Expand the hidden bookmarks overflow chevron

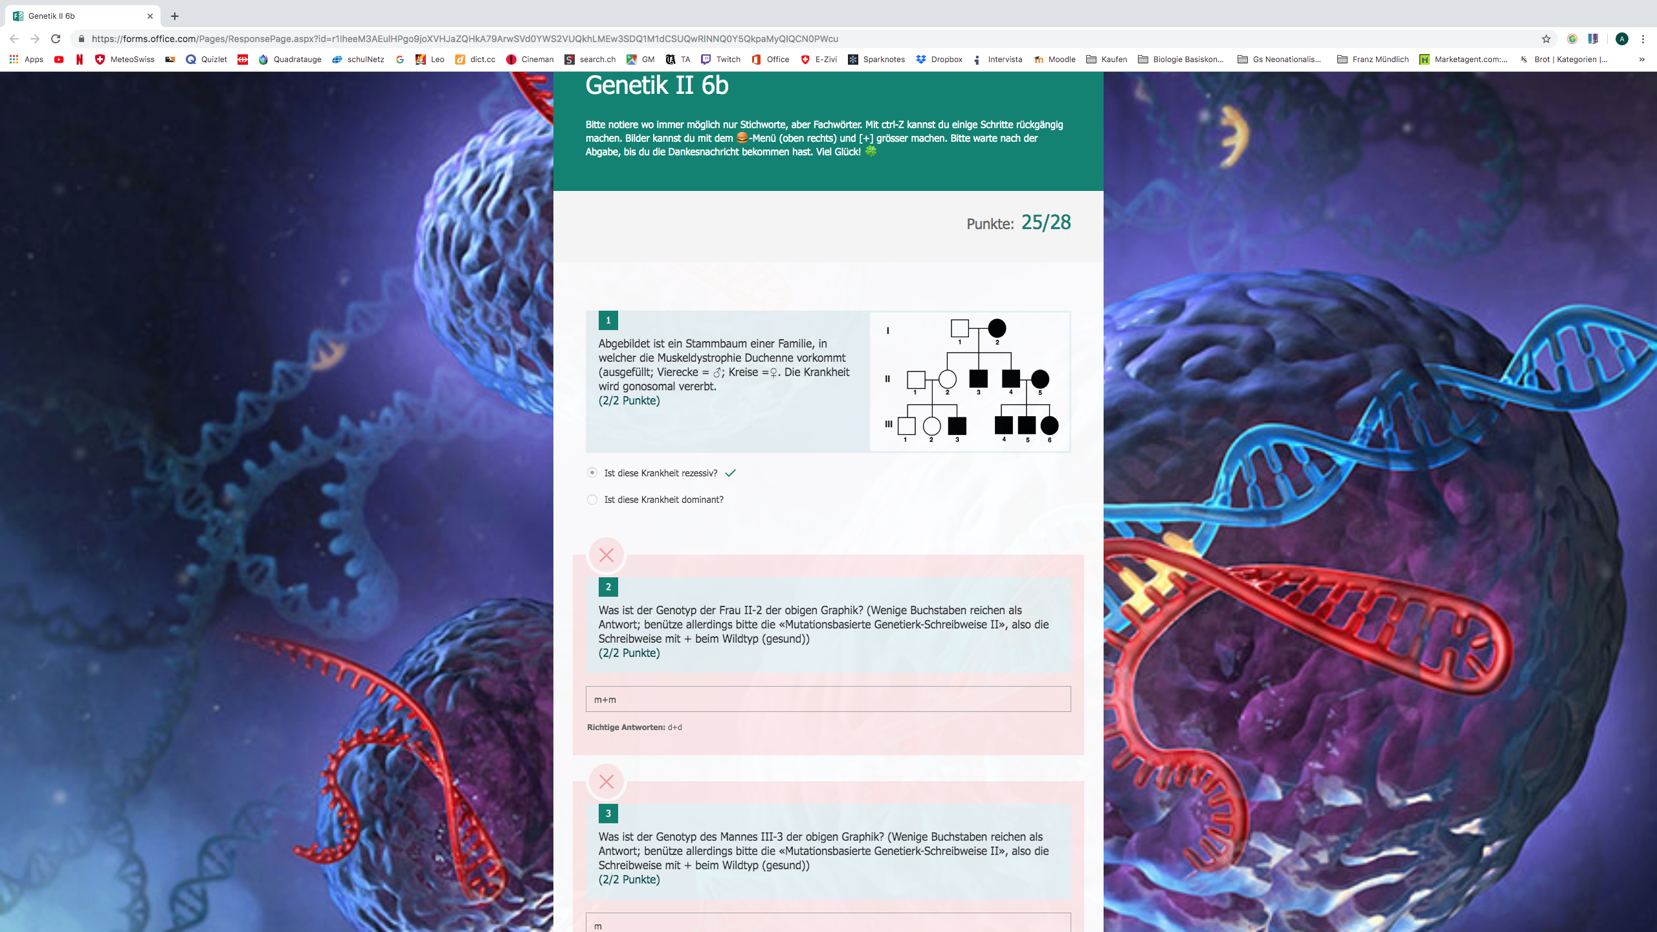pyautogui.click(x=1641, y=60)
